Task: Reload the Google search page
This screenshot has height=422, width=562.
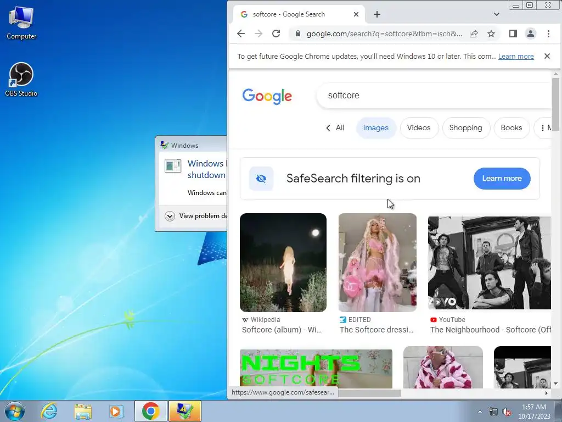Action: (276, 34)
